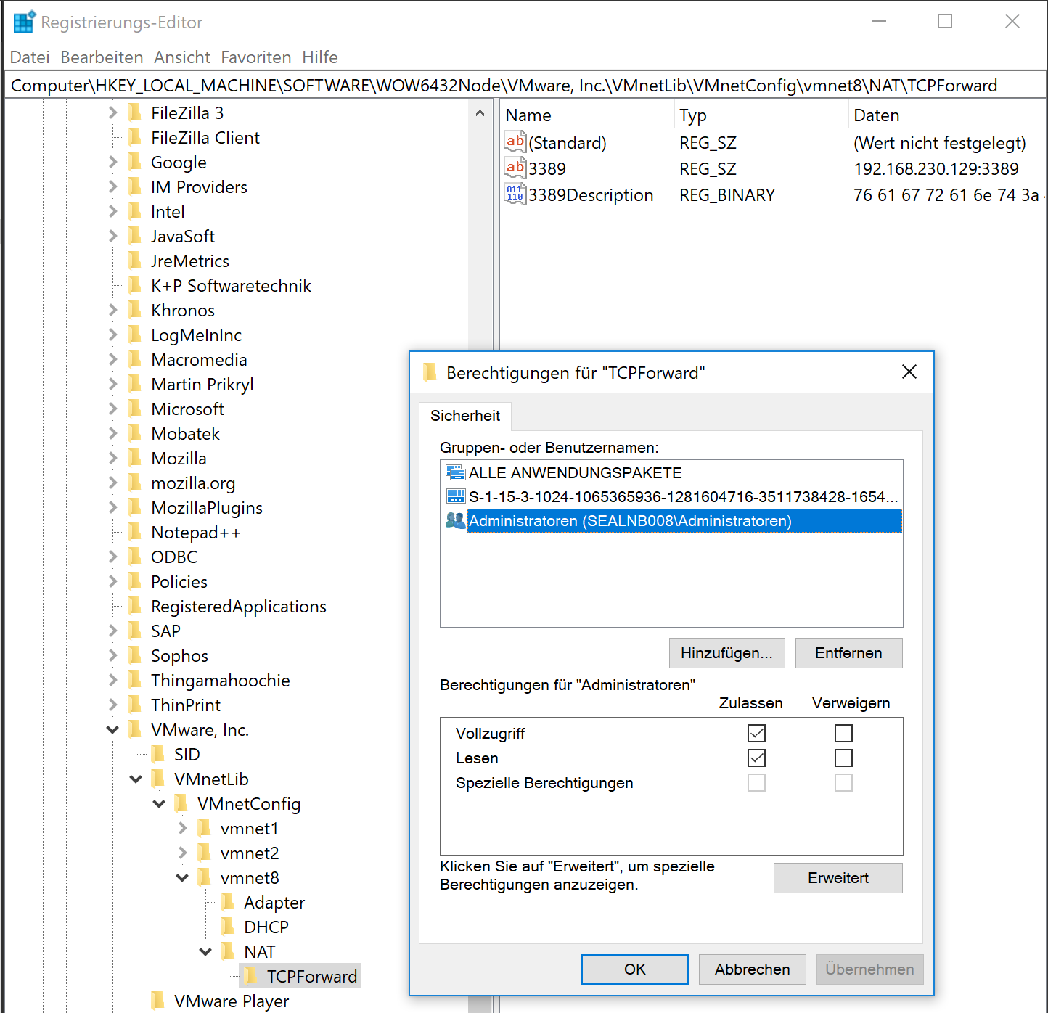
Task: Click the Typ column header
Action: (x=761, y=115)
